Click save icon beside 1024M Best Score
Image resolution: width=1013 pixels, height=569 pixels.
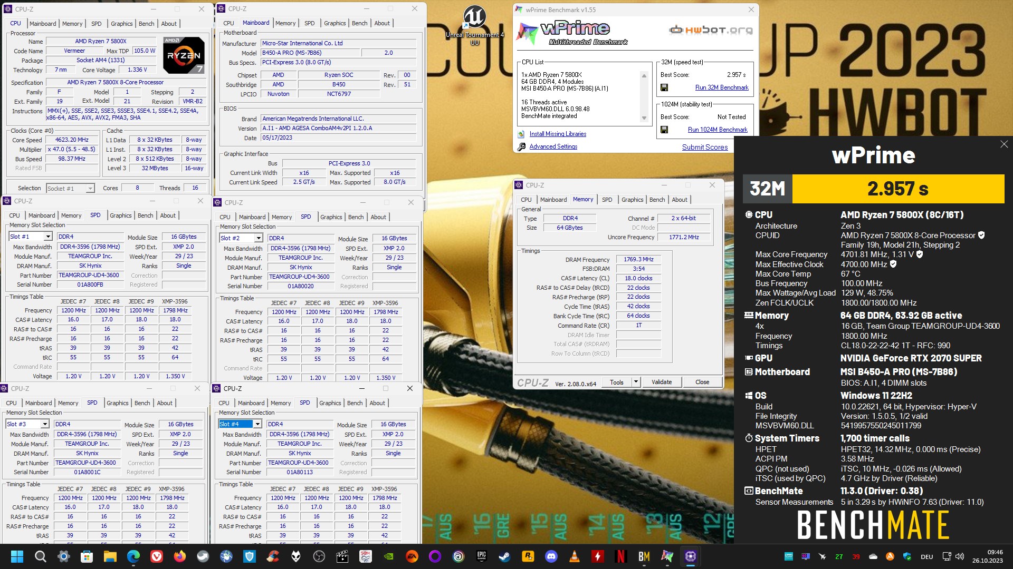(x=664, y=130)
